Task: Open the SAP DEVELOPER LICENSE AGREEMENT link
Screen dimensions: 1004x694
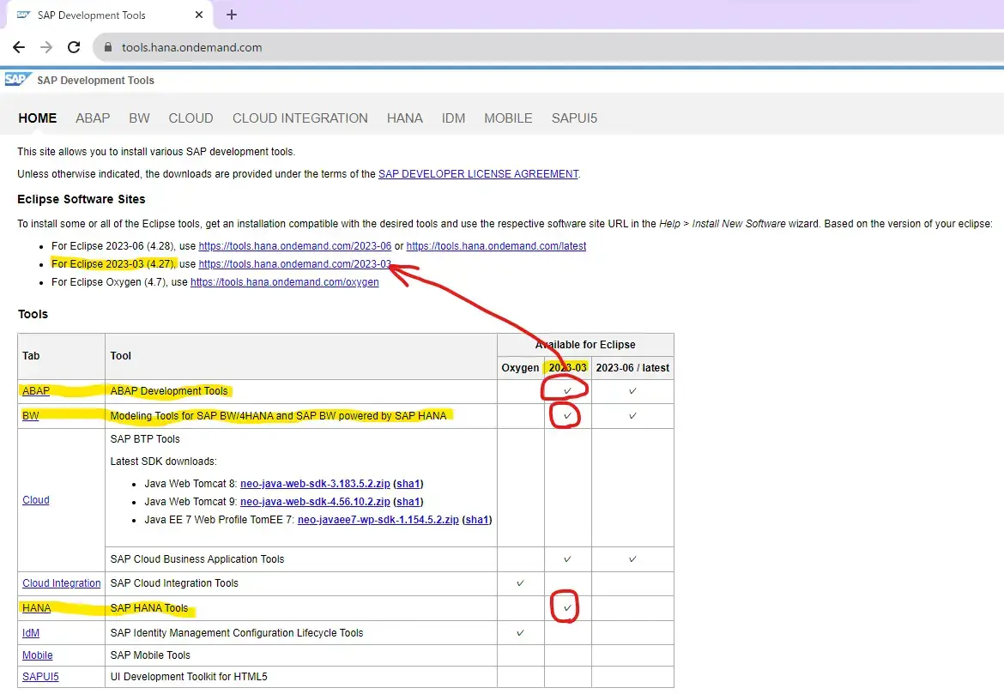Action: click(x=478, y=174)
